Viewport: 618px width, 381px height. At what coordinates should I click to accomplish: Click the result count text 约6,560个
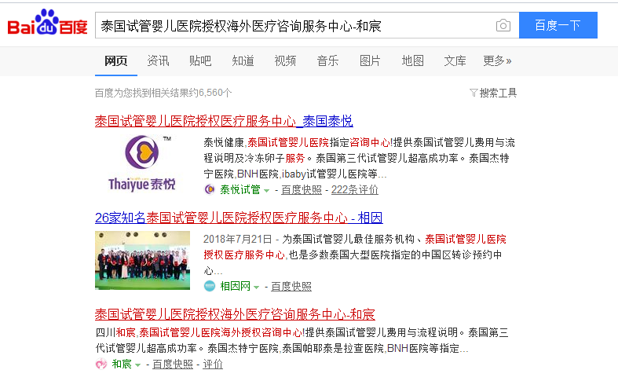click(210, 93)
